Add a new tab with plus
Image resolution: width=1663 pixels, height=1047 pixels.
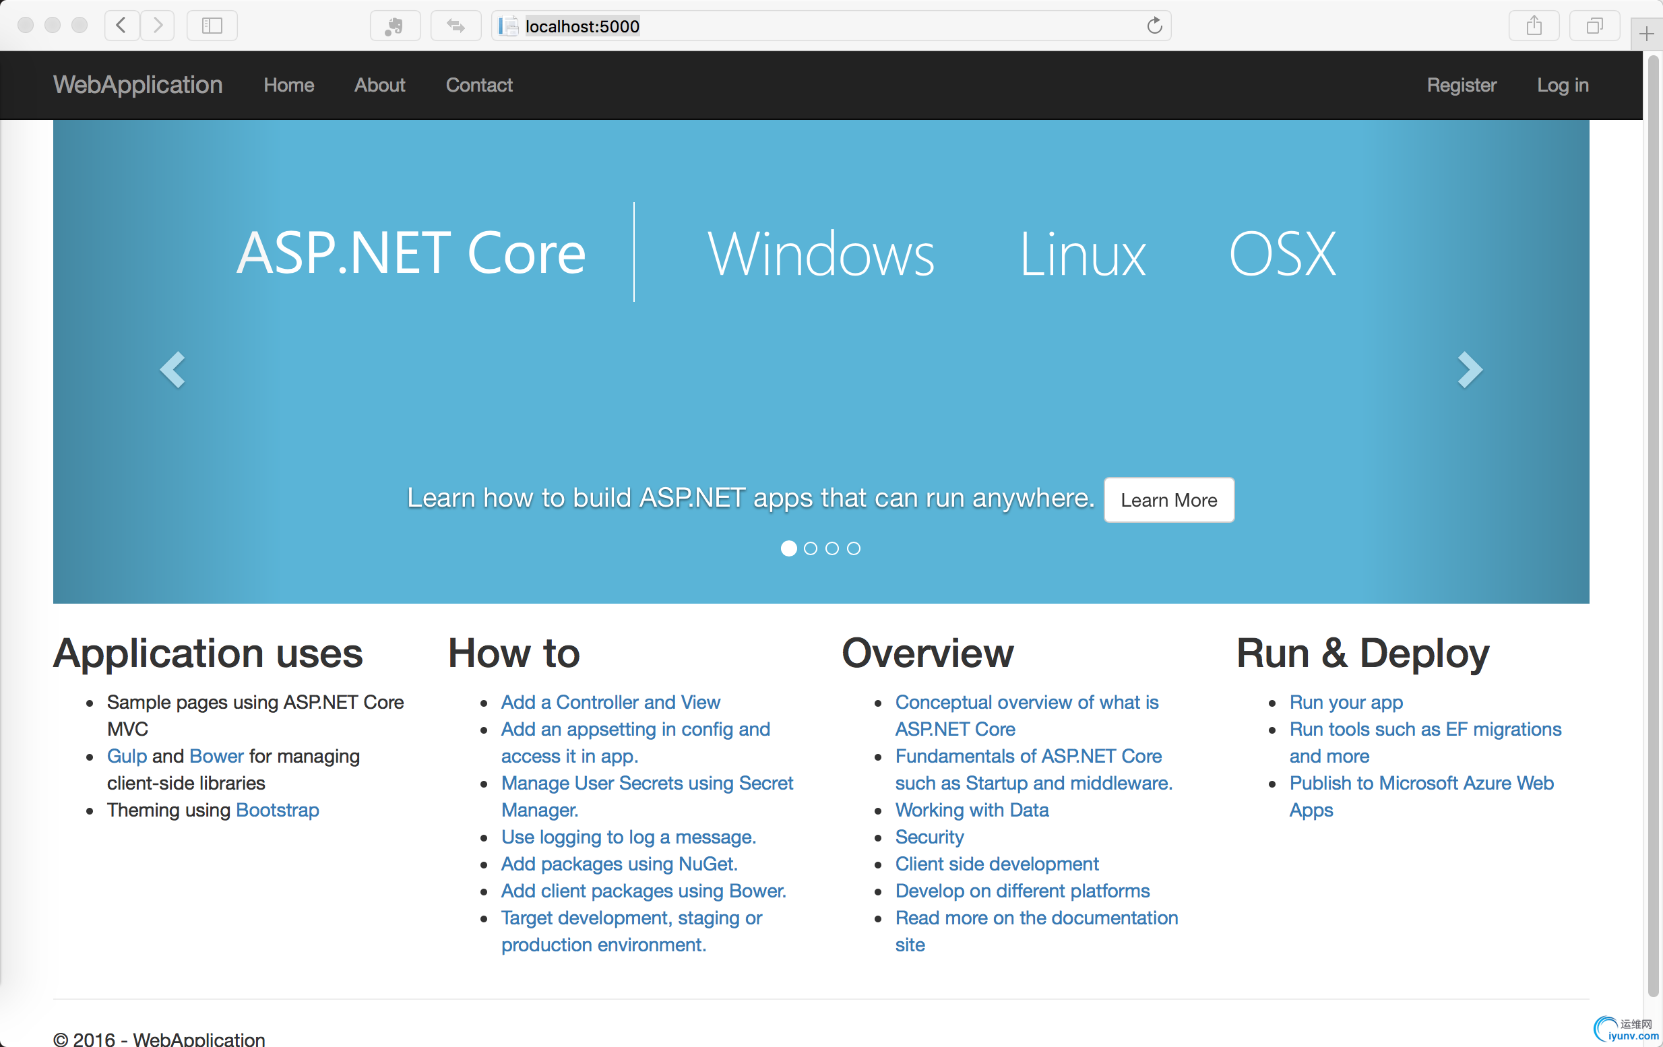click(x=1647, y=33)
